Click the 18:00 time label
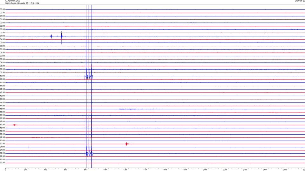Image resolution: width=305 pixels, height=171 pixels. click(3, 128)
